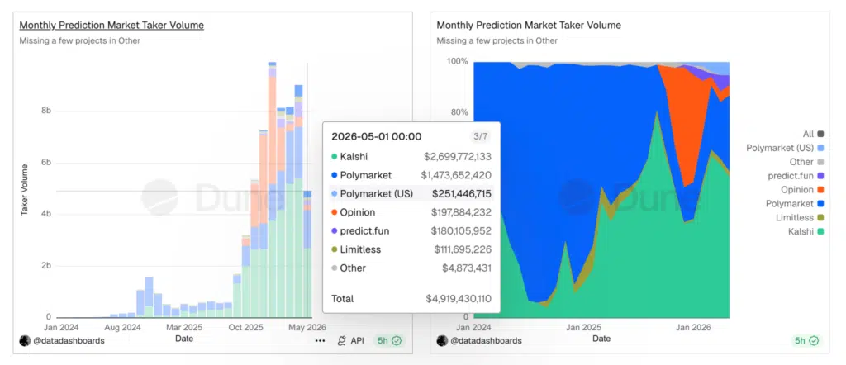Click the right chart title Monthly Prediction Market Taker Volume
The height and width of the screenshot is (365, 846).
529,26
